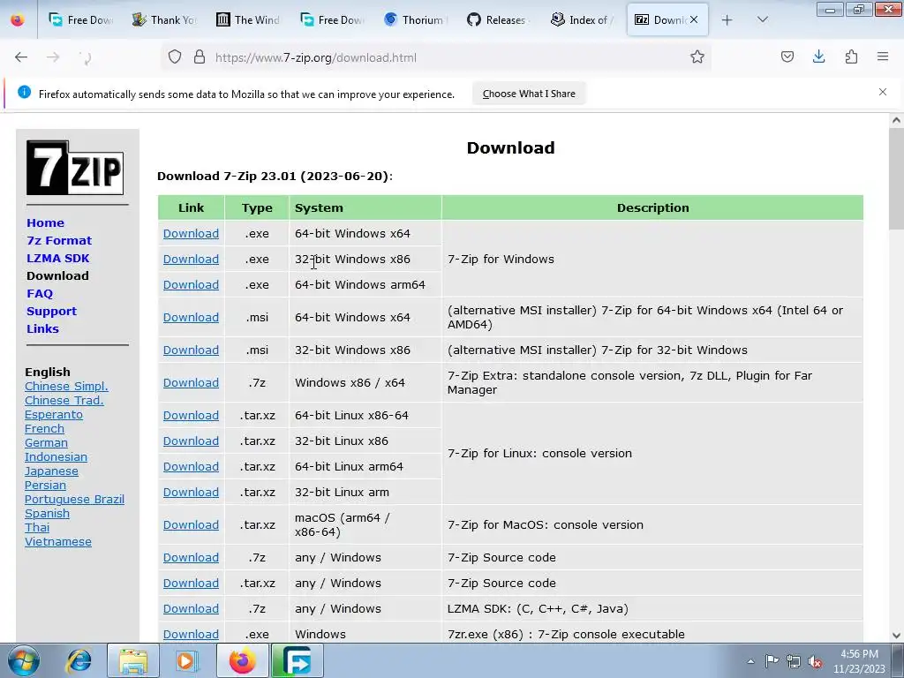Close the active Download tab
Viewport: 904px width, 678px height.
point(694,19)
